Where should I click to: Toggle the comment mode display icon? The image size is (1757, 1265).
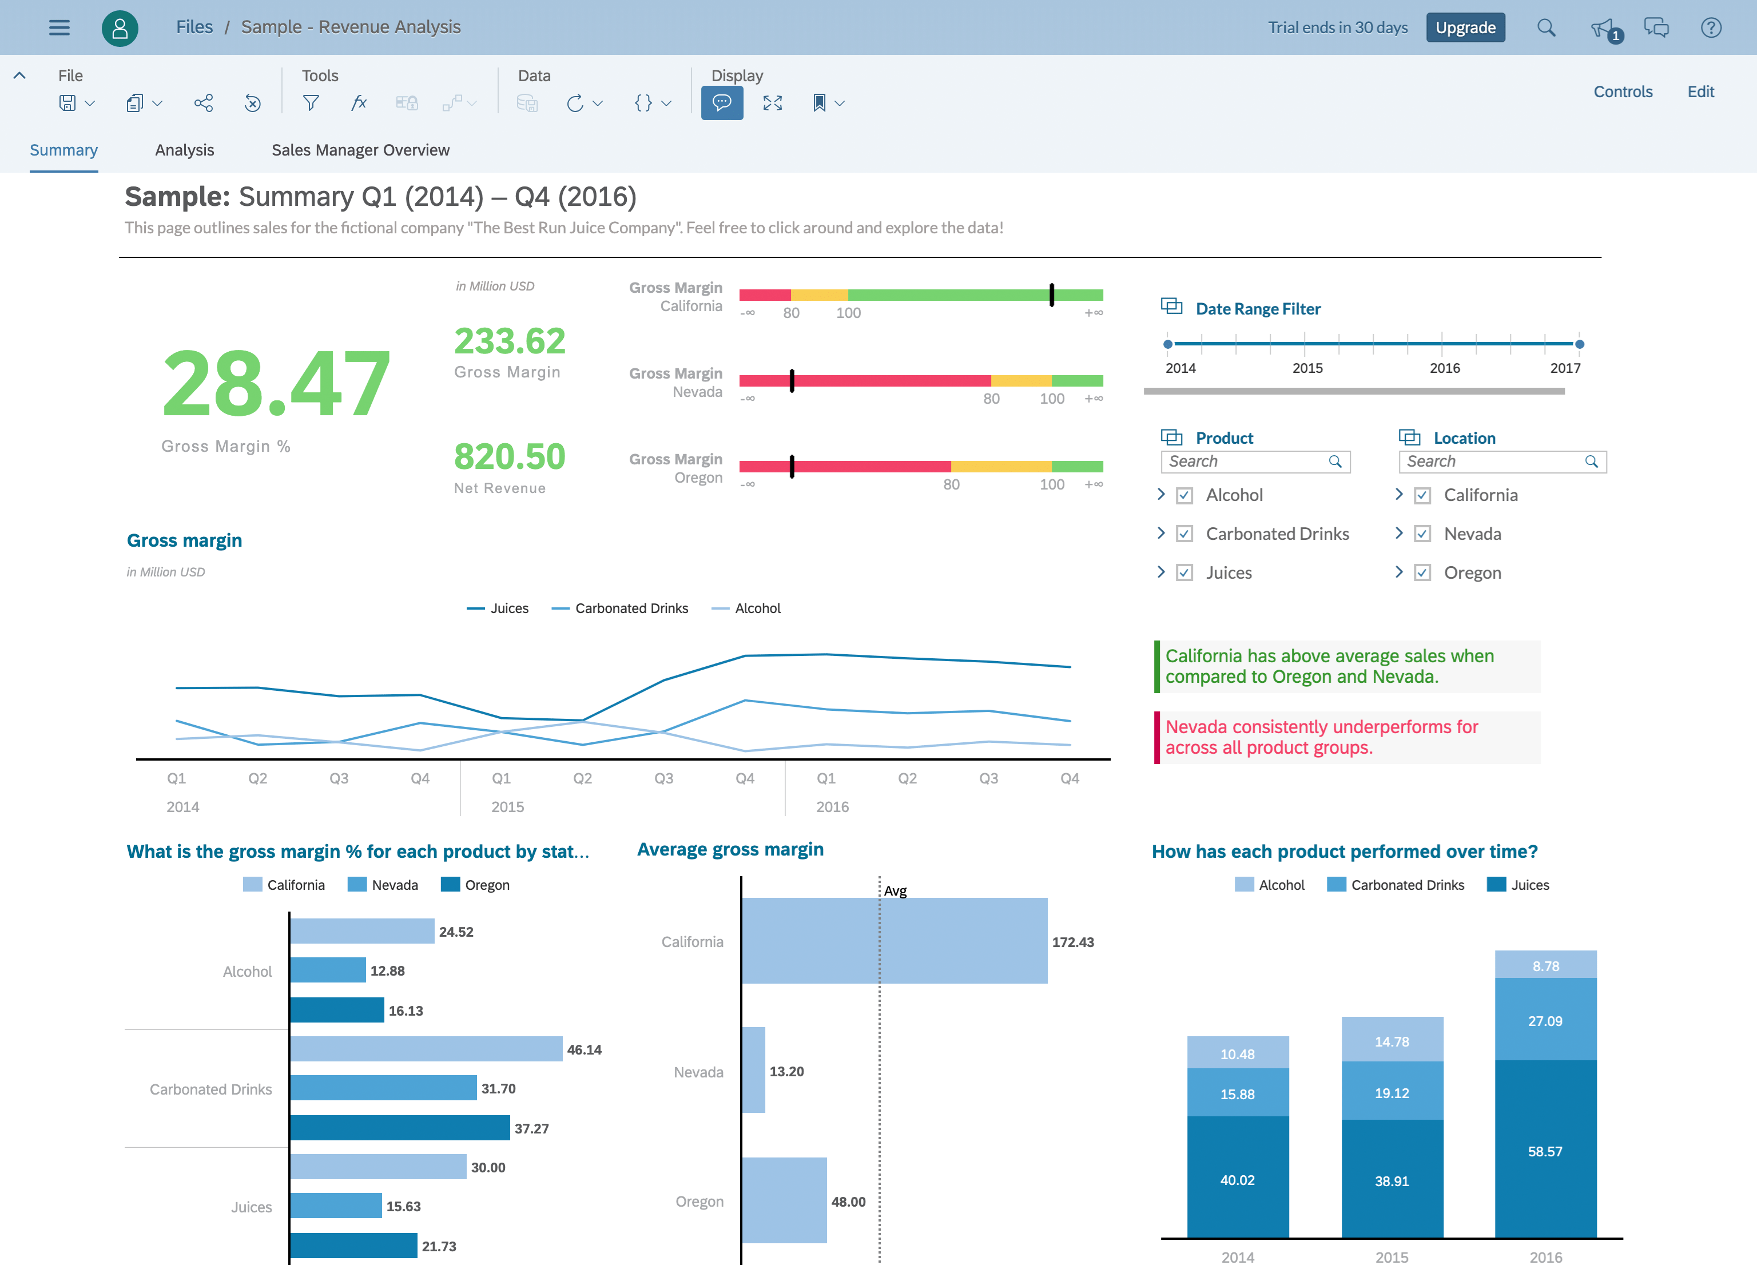[722, 103]
